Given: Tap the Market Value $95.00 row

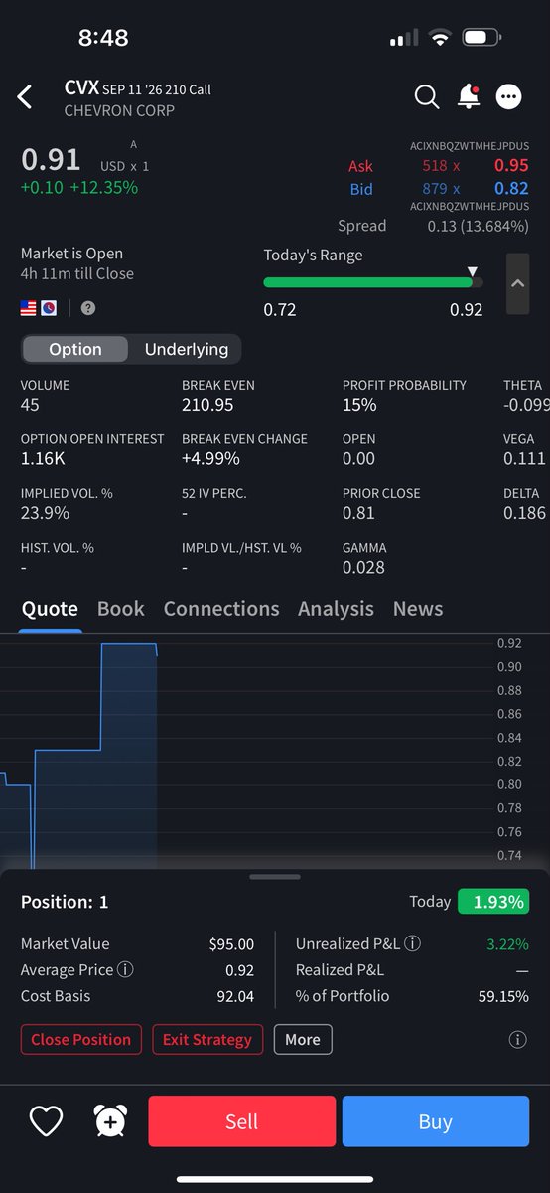Looking at the screenshot, I should [137, 944].
